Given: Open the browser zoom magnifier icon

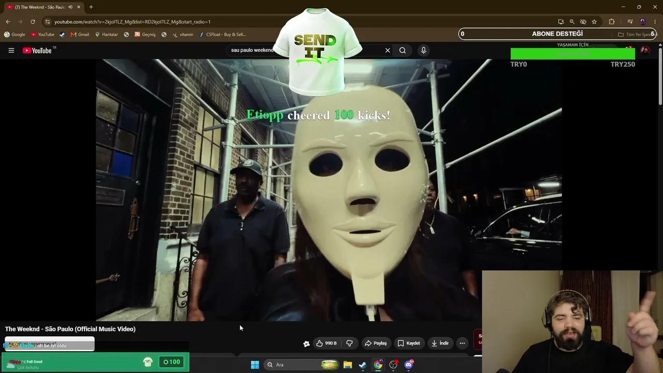Looking at the screenshot, I should pyautogui.click(x=572, y=22).
